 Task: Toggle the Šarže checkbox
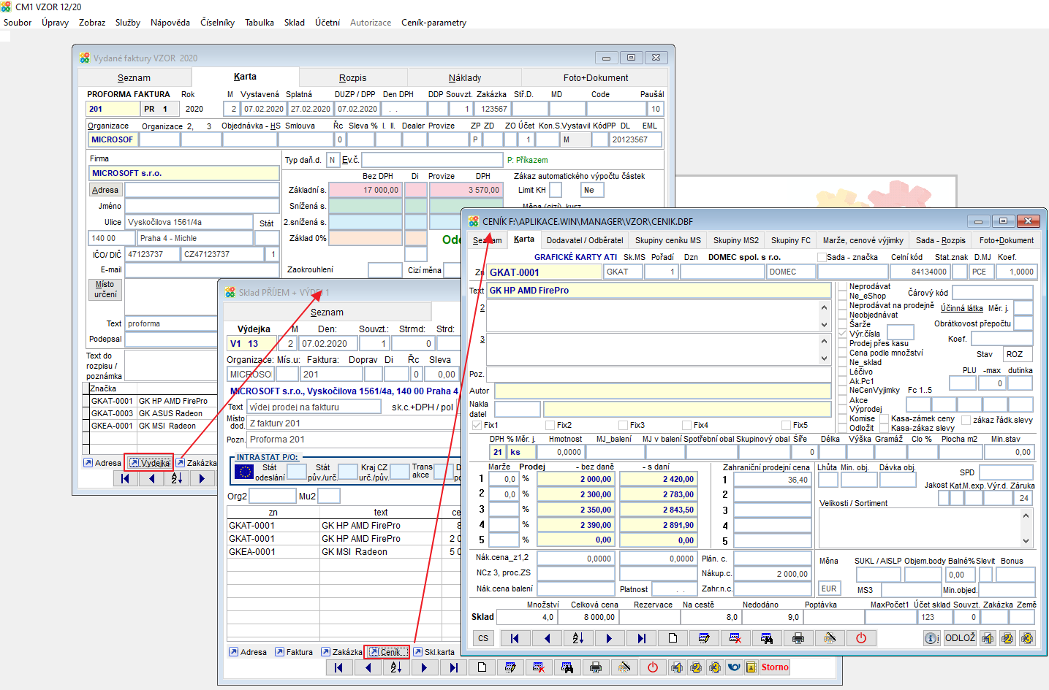pyautogui.click(x=843, y=324)
